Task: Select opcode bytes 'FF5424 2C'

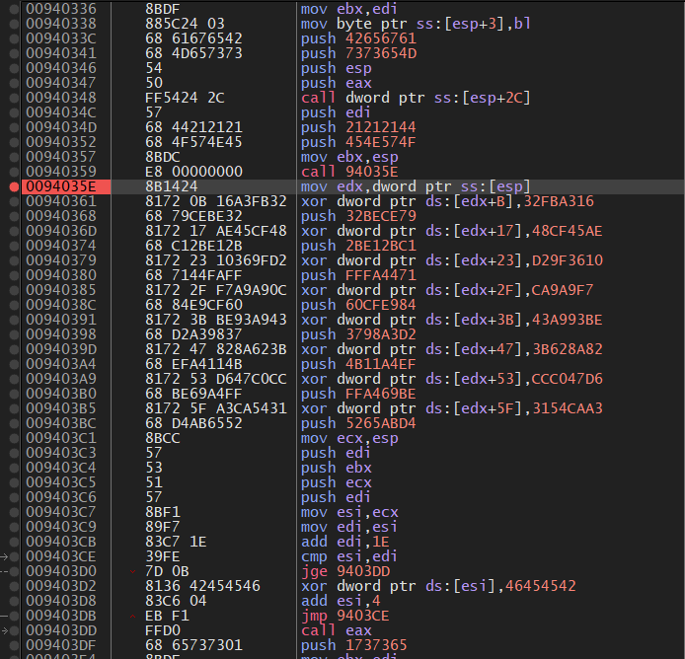Action: point(185,98)
